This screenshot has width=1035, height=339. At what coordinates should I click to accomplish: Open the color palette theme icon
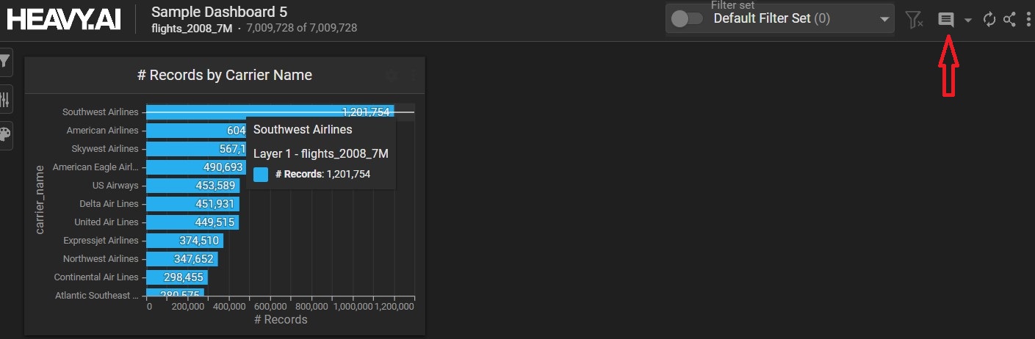4,134
